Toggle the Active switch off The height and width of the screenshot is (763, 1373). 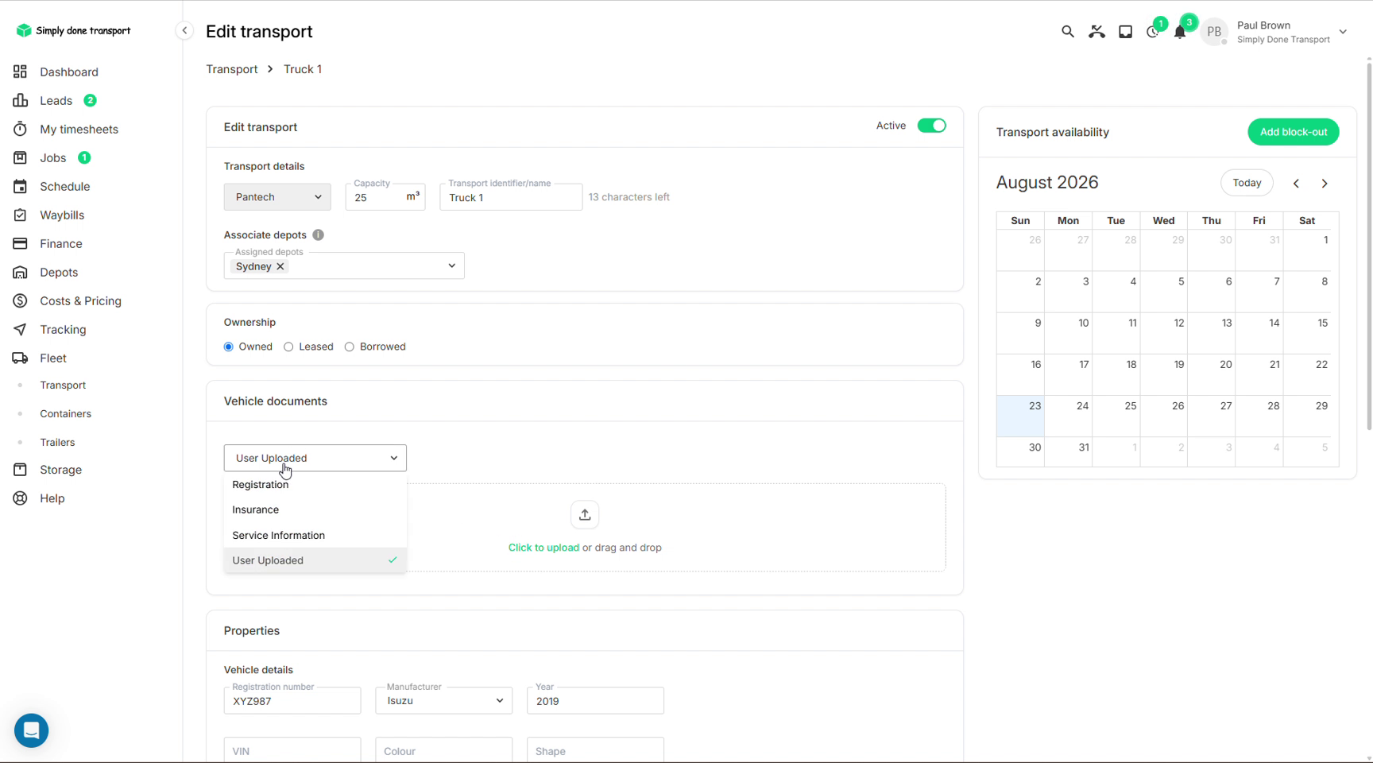931,126
